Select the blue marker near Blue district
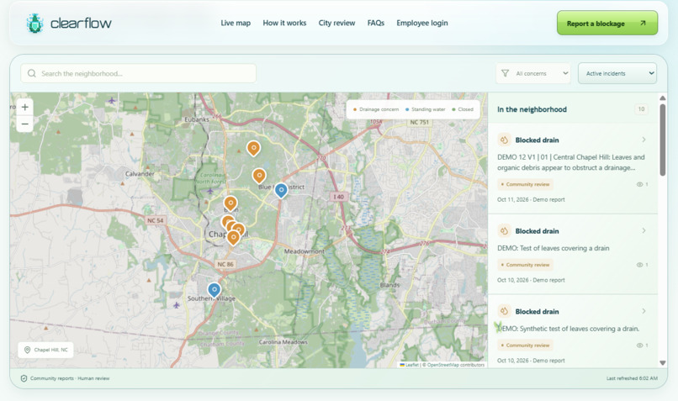Screen dimensions: 678x401 click(x=281, y=190)
